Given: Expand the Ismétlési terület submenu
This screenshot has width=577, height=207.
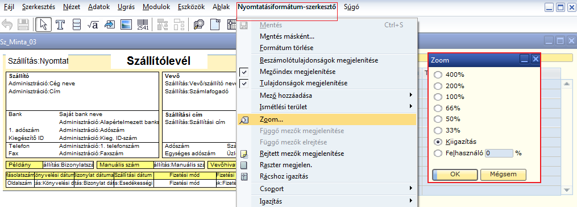Looking at the screenshot, I should pos(410,107).
